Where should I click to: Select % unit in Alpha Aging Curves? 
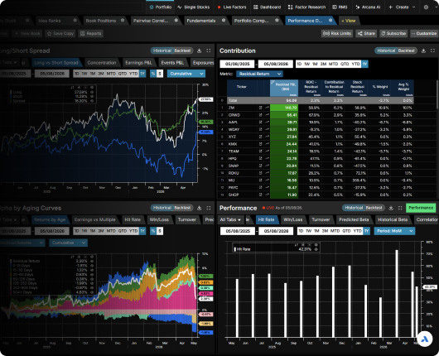coord(153,231)
